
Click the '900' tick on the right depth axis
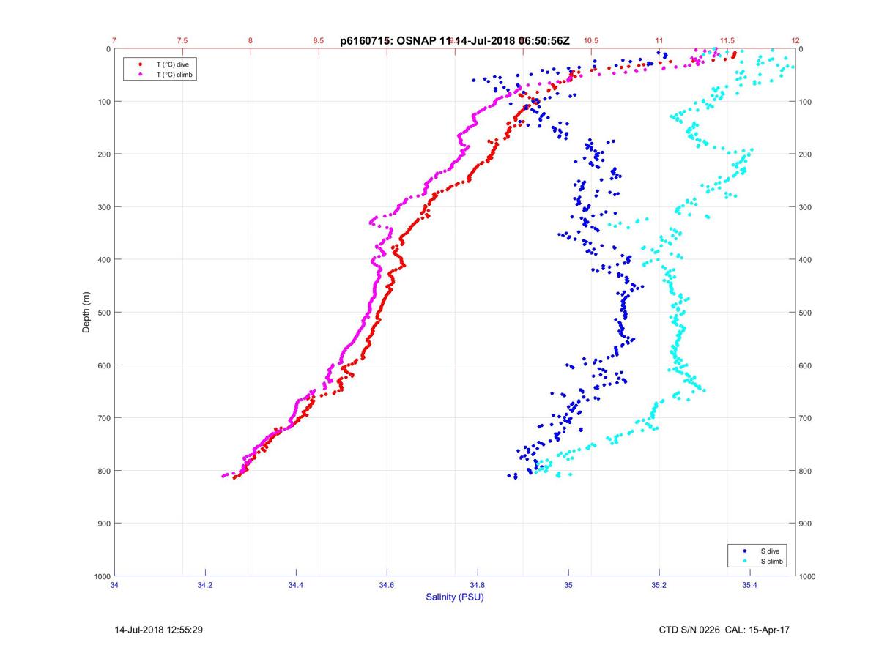[x=806, y=524]
